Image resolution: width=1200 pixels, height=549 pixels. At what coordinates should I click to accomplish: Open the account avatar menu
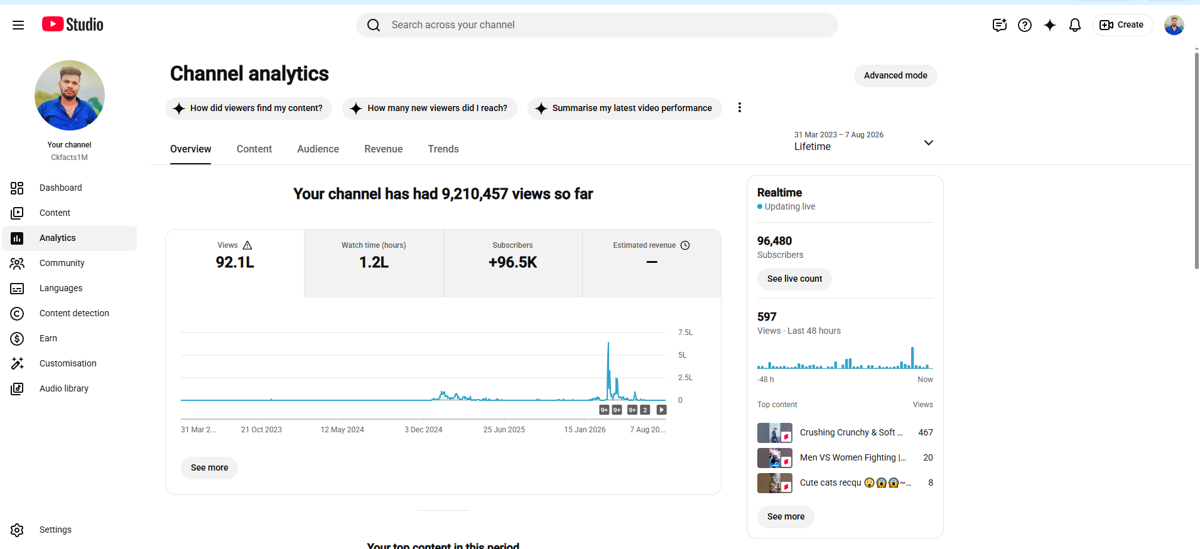(x=1174, y=25)
